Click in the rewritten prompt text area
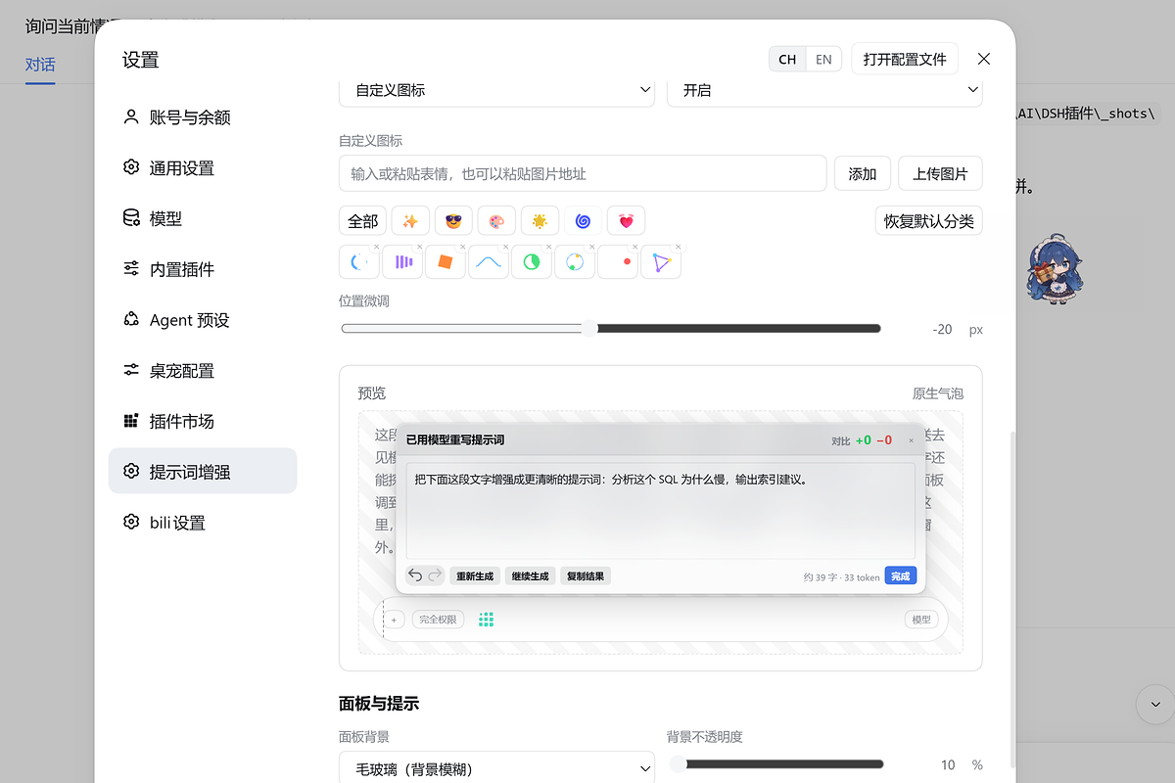The height and width of the screenshot is (783, 1175). tap(661, 511)
